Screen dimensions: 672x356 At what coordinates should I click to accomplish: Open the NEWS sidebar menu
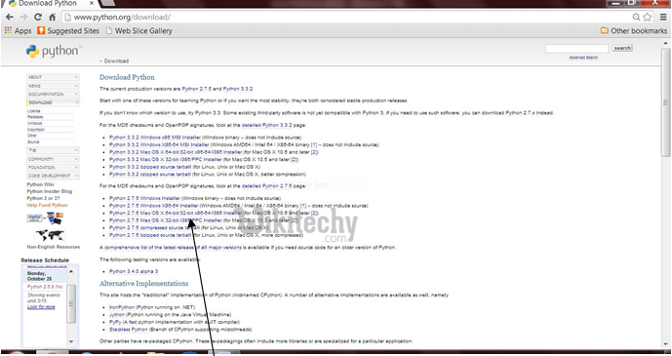tap(53, 86)
